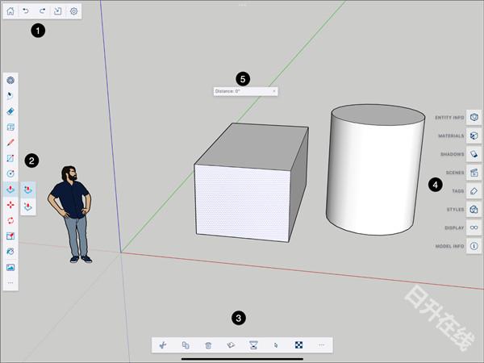Select the Move tool with red arrows

click(x=10, y=205)
